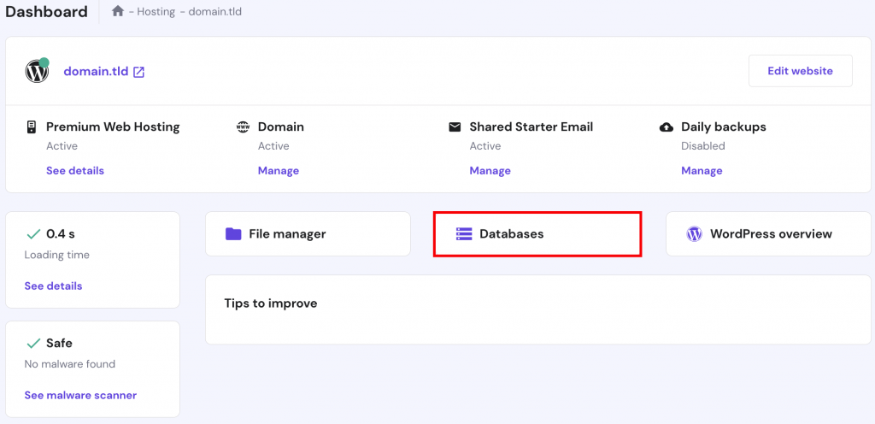Open the See malware scanner link
875x424 pixels.
(x=80, y=396)
